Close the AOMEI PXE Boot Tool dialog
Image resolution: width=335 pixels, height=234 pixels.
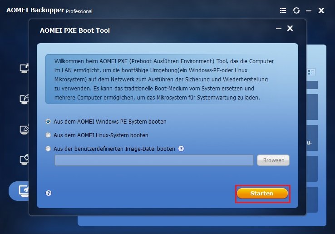290,28
